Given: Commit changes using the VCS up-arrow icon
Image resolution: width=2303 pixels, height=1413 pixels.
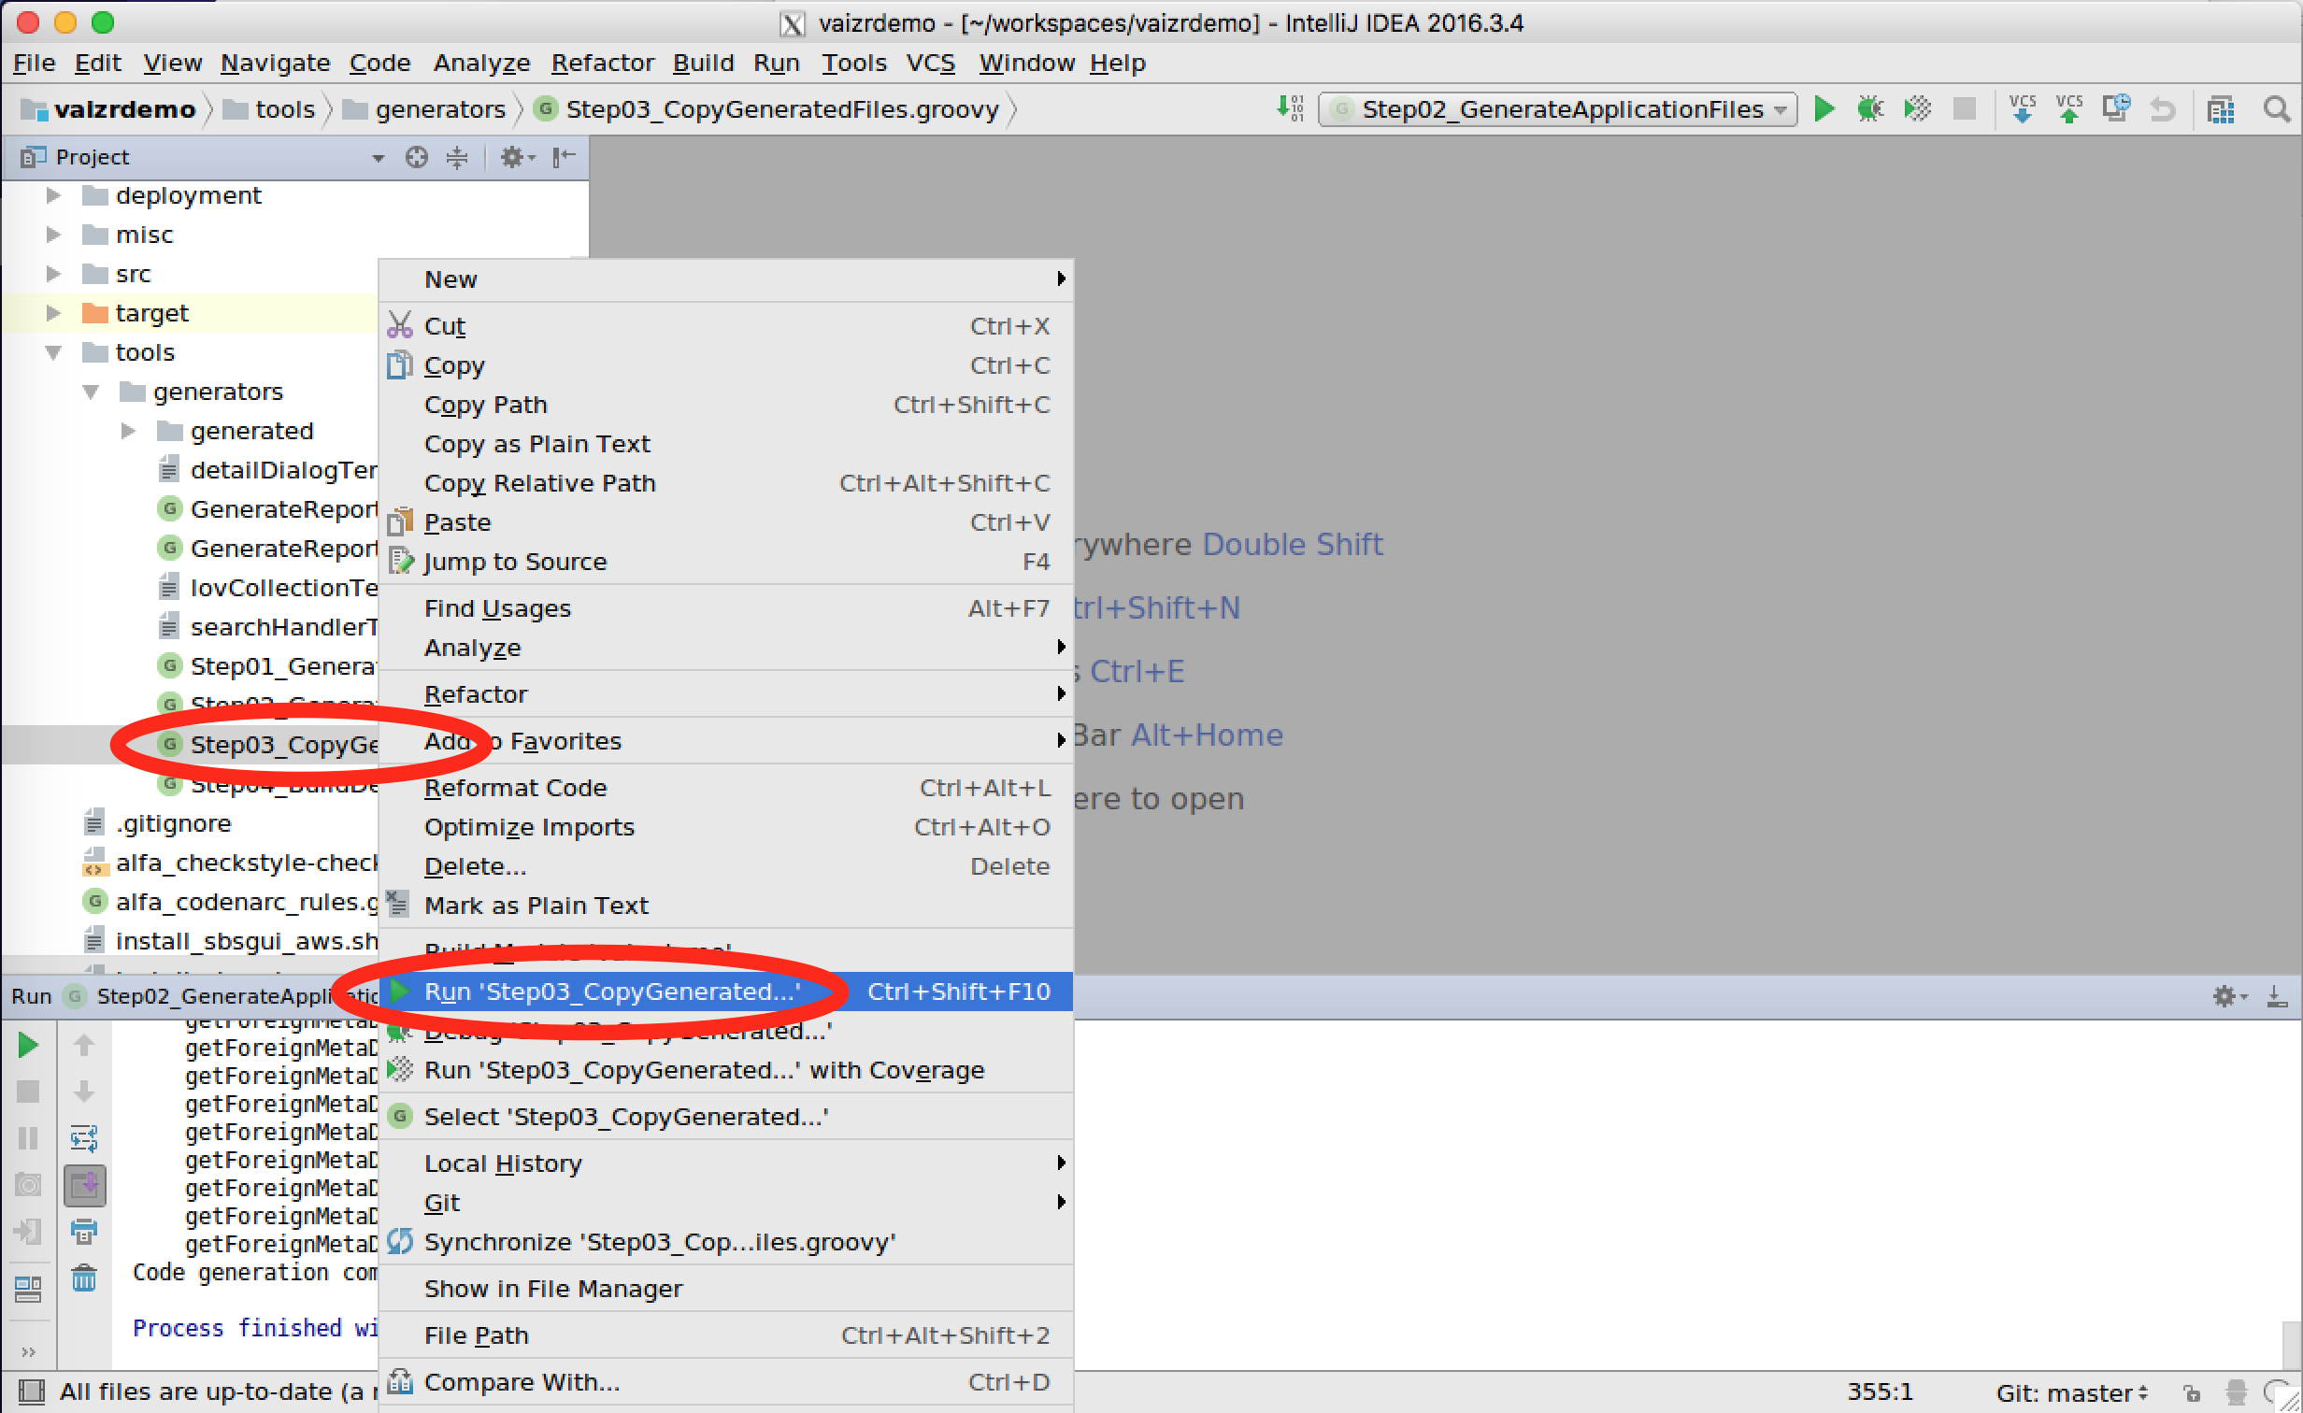Looking at the screenshot, I should pos(2069,109).
